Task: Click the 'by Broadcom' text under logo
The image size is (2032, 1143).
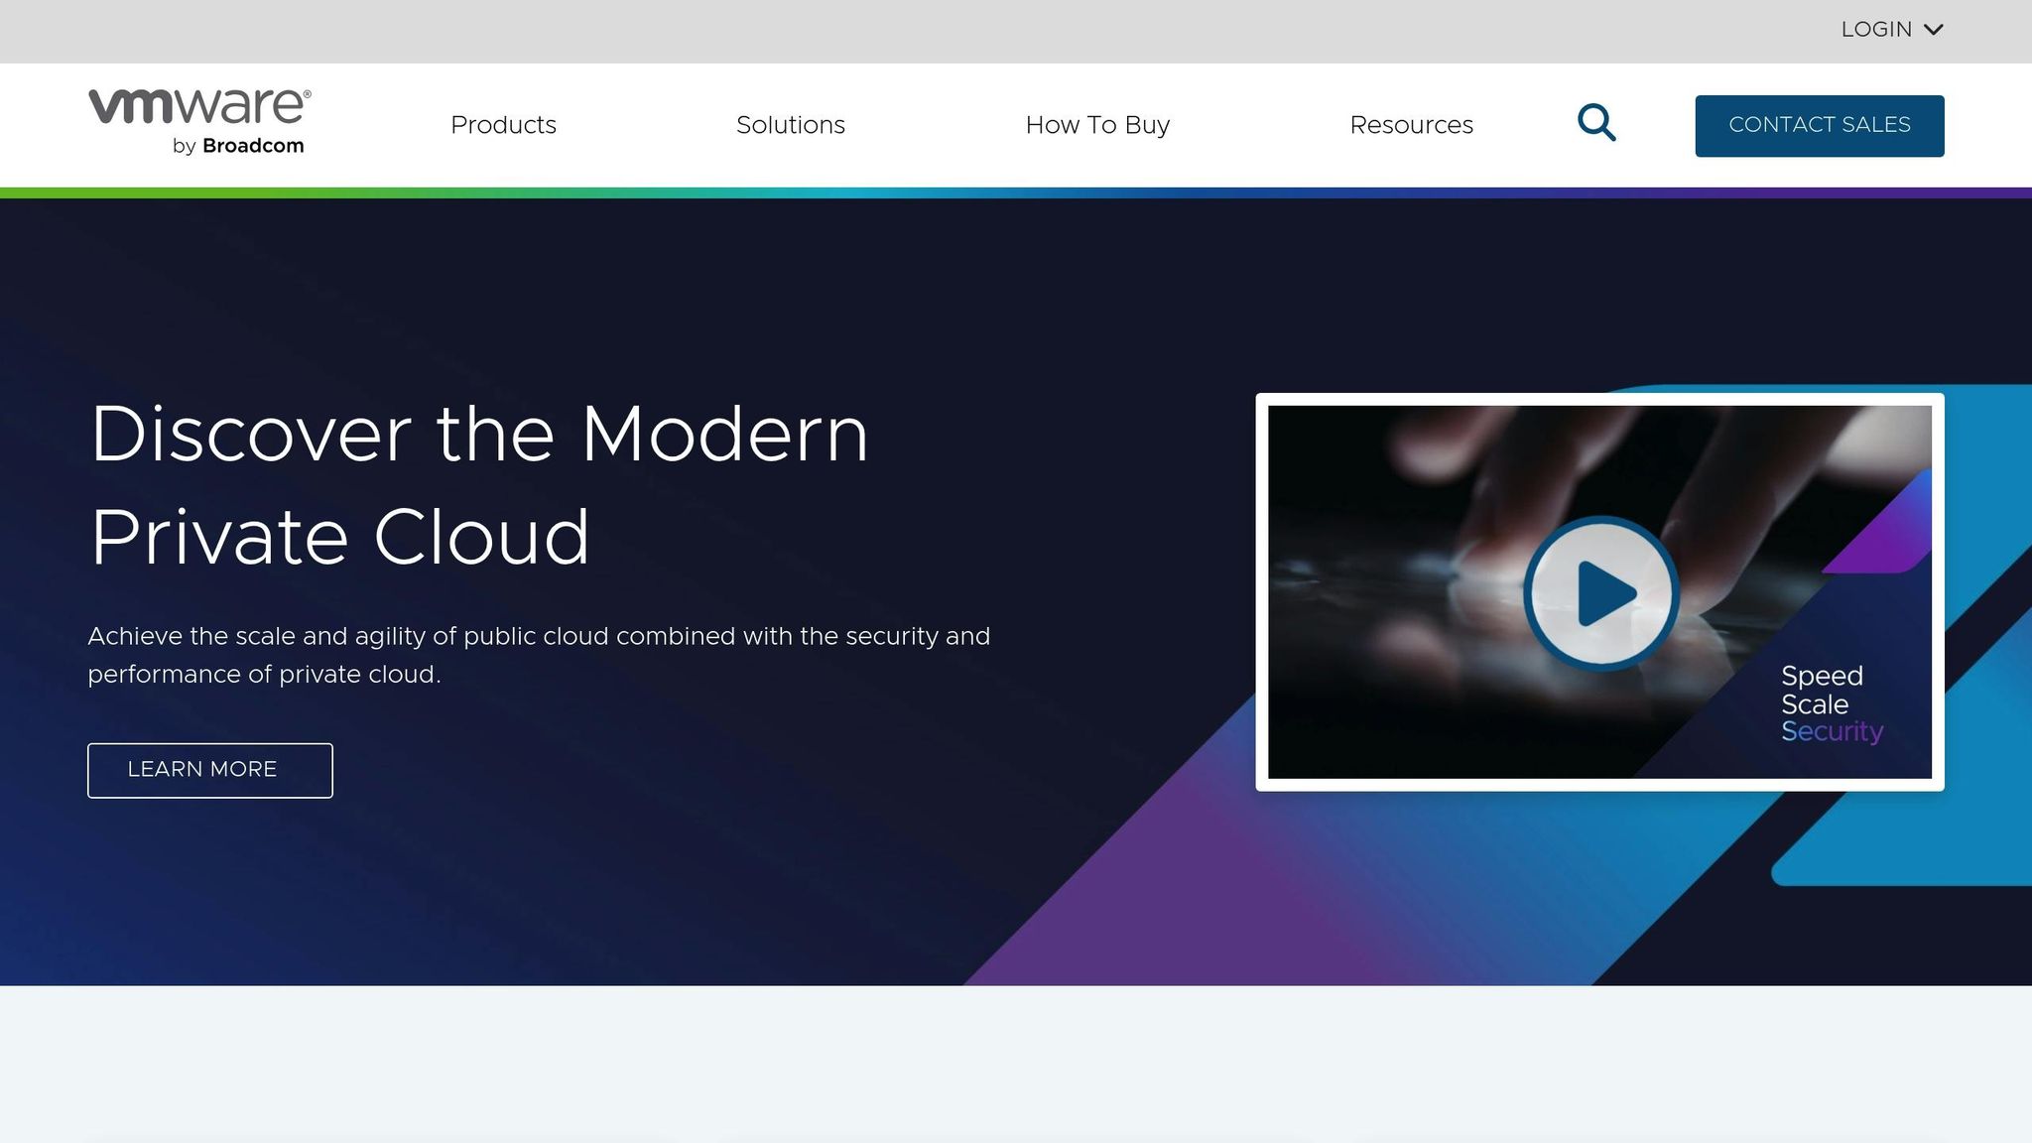Action: point(238,146)
